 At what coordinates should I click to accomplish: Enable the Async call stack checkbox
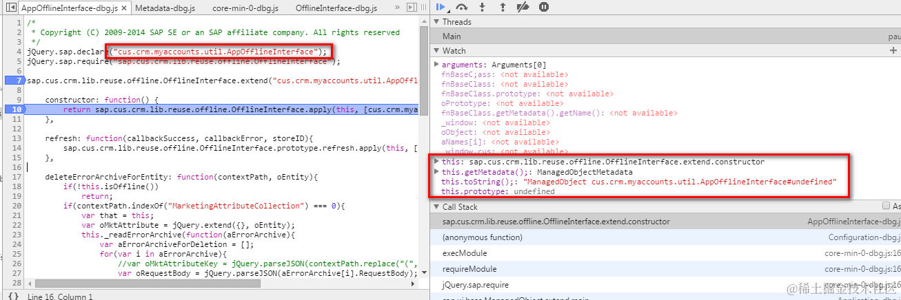[886, 206]
